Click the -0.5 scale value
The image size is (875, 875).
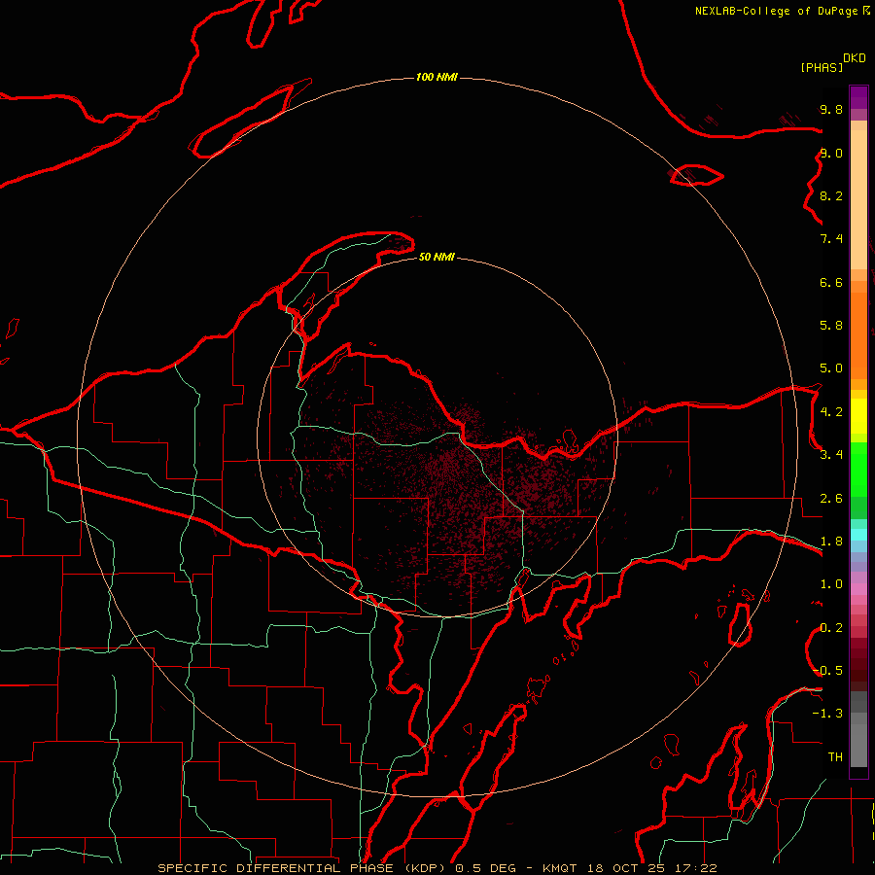[x=827, y=671]
